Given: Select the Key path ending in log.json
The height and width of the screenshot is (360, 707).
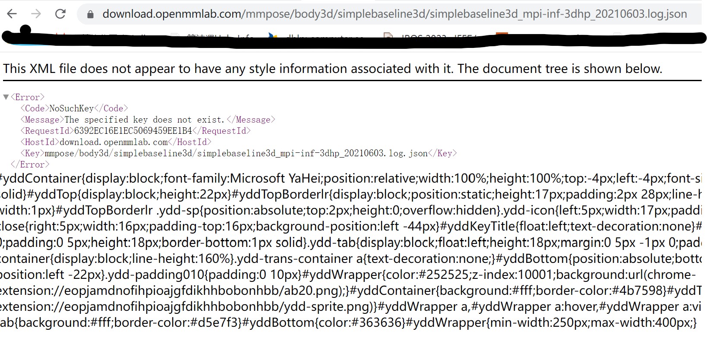Looking at the screenshot, I should point(236,153).
